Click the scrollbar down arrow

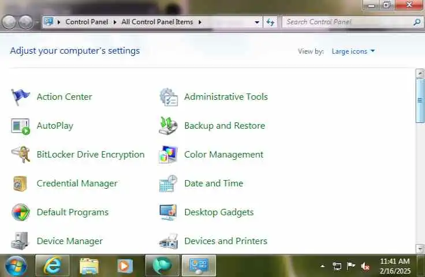point(420,248)
